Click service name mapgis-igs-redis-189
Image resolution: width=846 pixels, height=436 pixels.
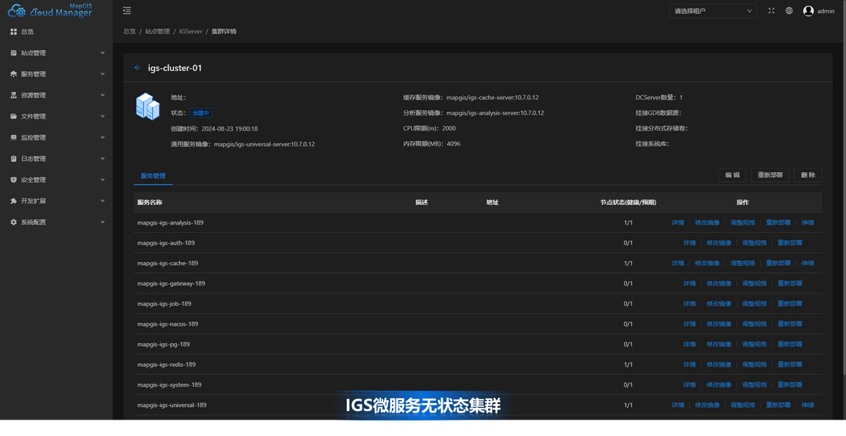[x=166, y=364]
